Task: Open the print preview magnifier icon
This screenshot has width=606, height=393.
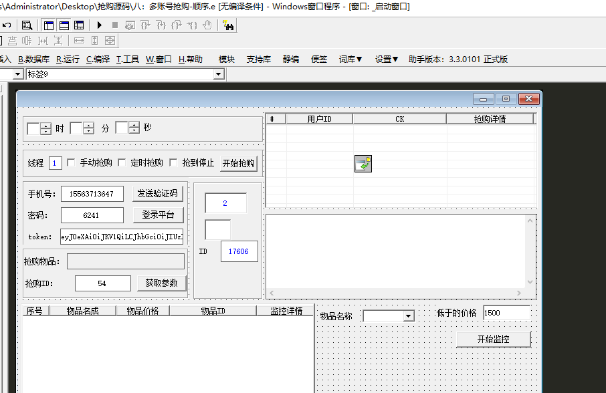Action: pos(27,25)
